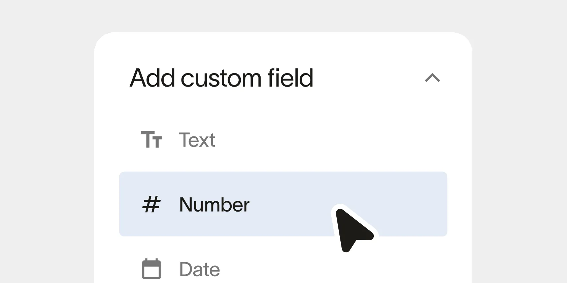The image size is (567, 283).
Task: Click the calendar icon for Date
Action: pos(151,269)
